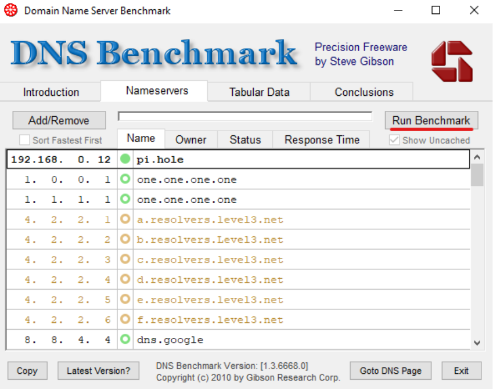Select b.resolvers.Level3.net row text
The height and width of the screenshot is (389, 493).
pyautogui.click(x=210, y=240)
